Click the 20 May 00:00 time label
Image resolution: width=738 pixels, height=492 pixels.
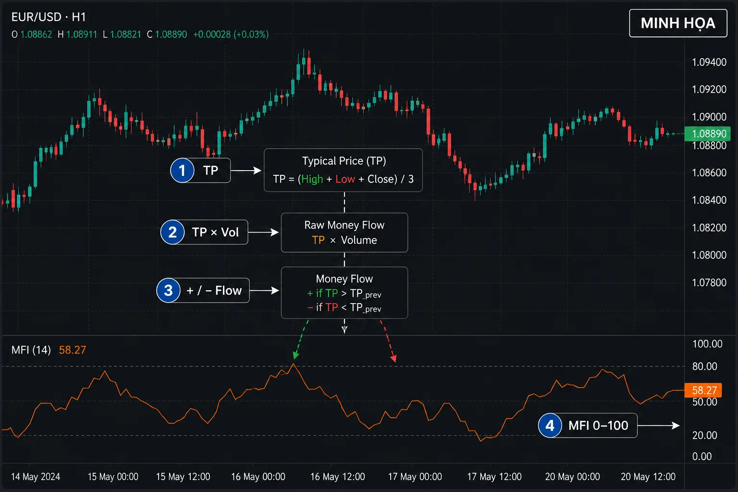pos(573,477)
